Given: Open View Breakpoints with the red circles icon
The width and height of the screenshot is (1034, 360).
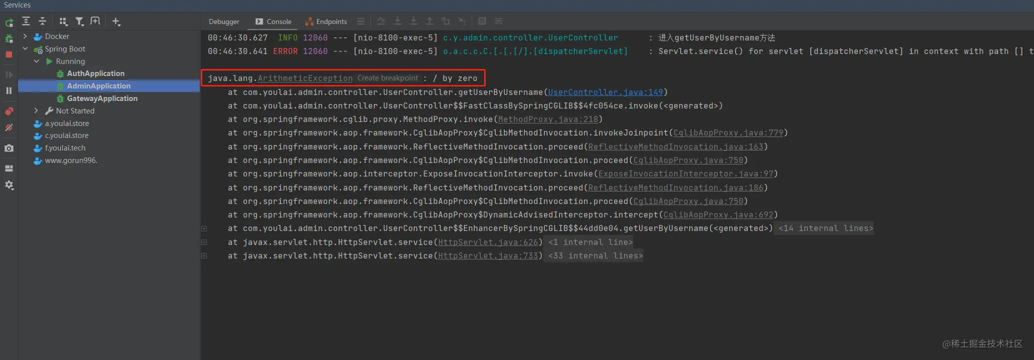Looking at the screenshot, I should [9, 111].
